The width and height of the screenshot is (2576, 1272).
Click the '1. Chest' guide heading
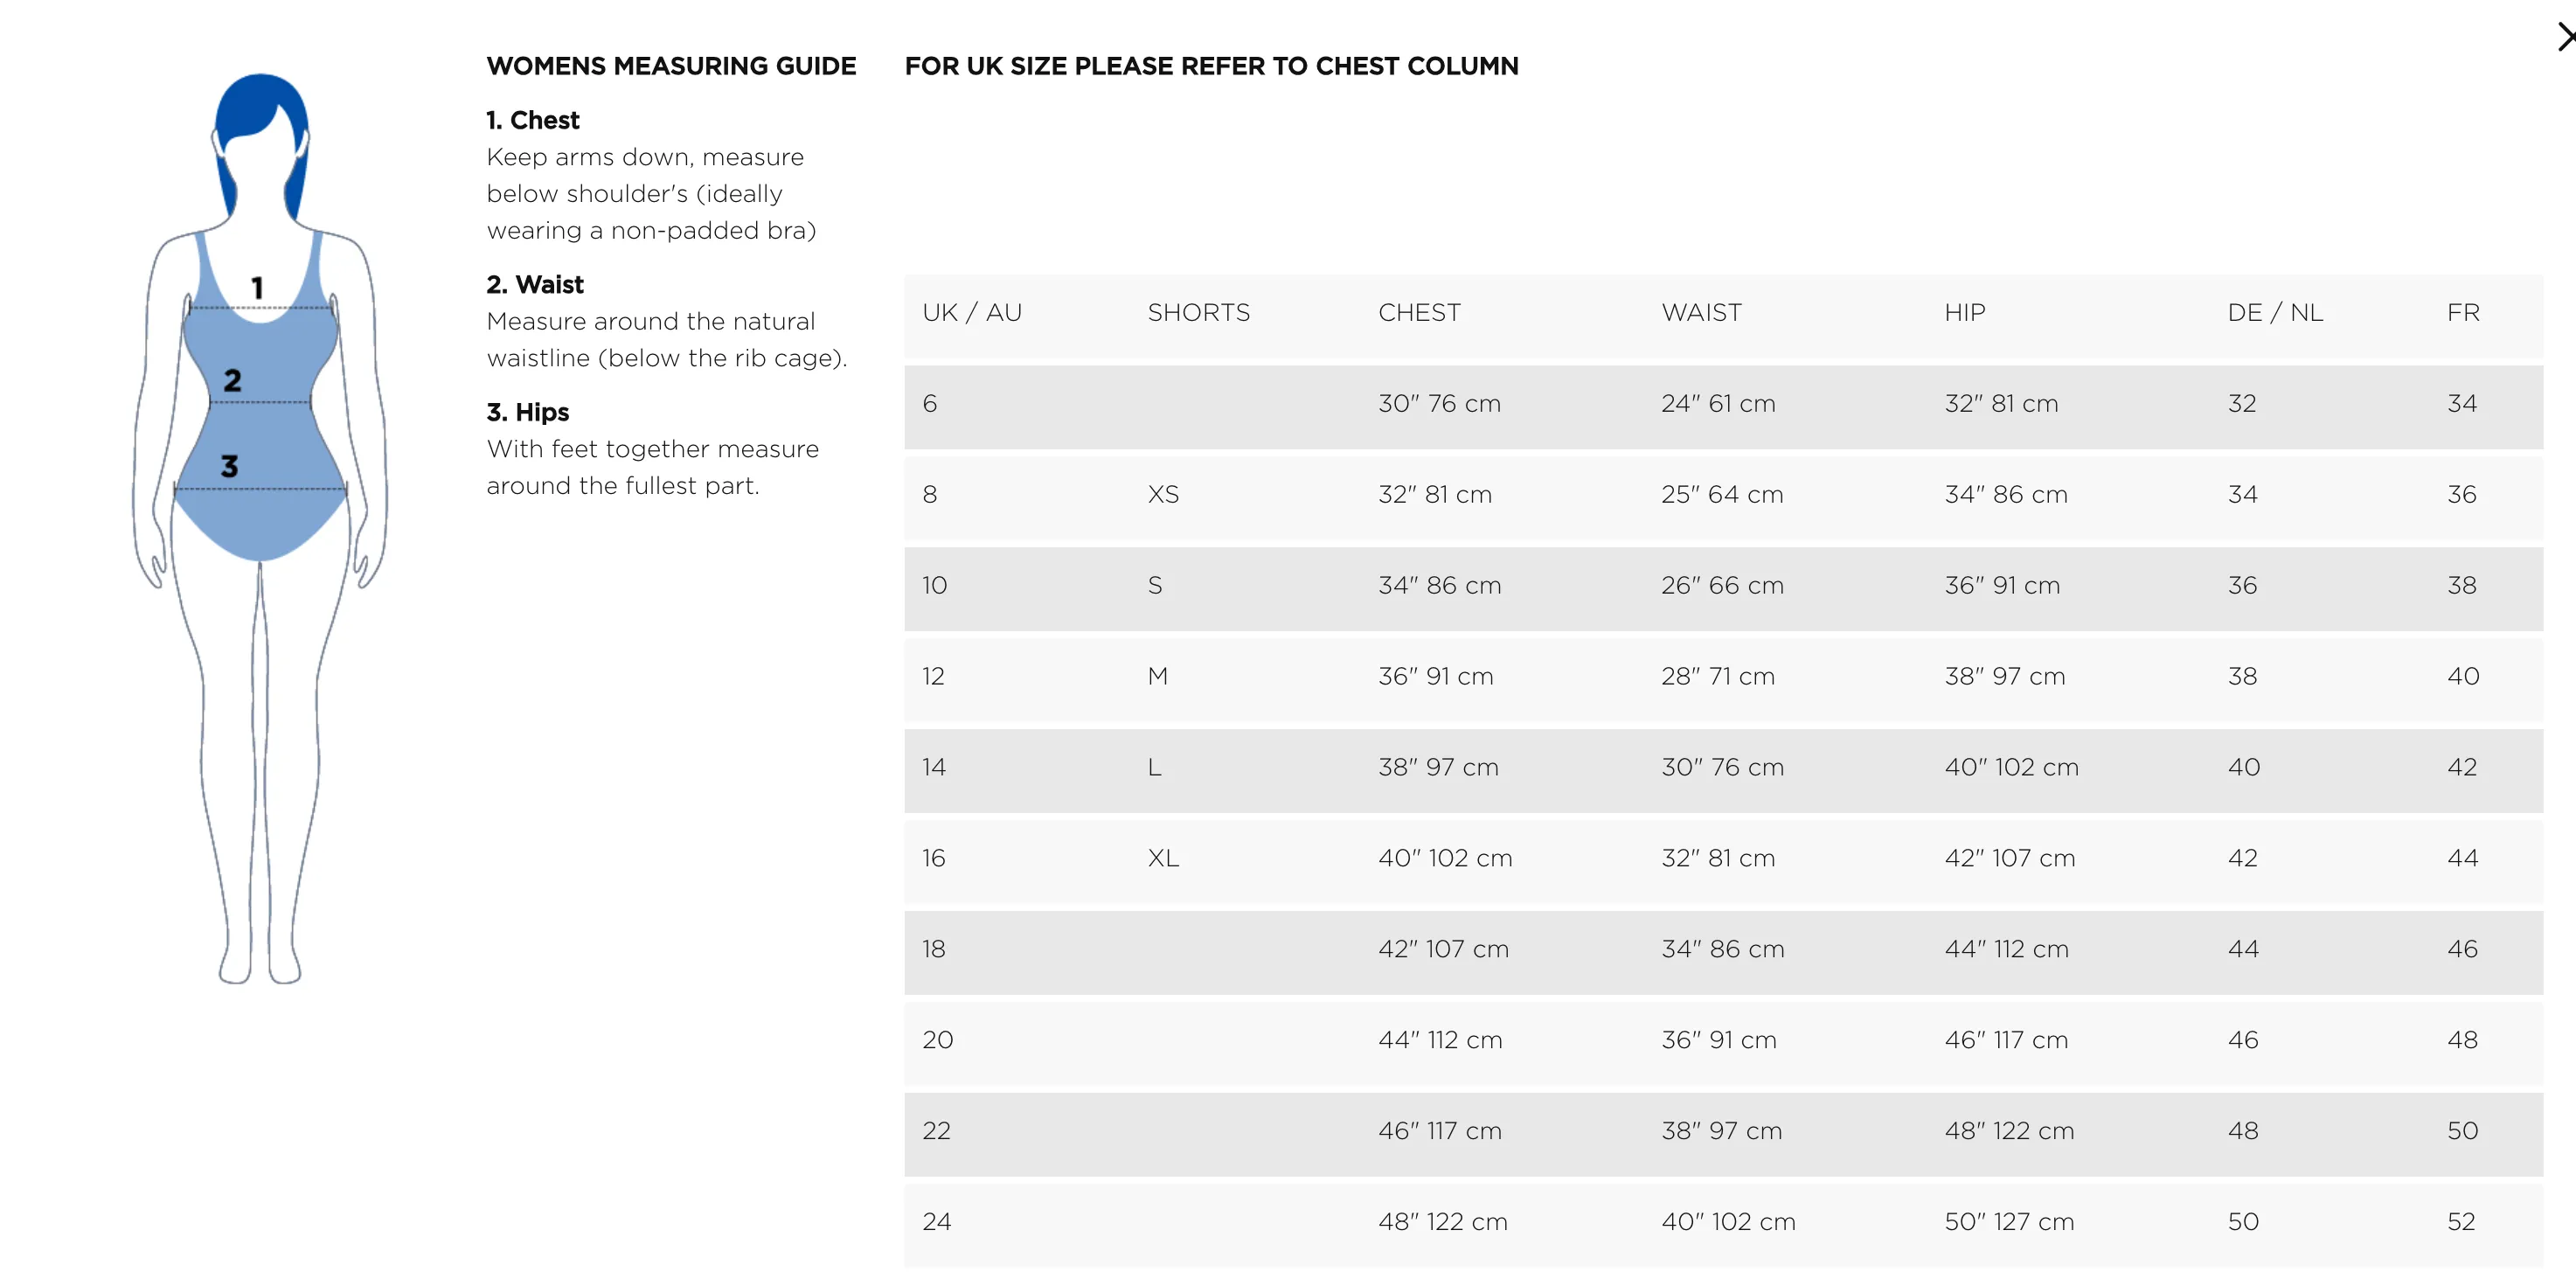532,121
